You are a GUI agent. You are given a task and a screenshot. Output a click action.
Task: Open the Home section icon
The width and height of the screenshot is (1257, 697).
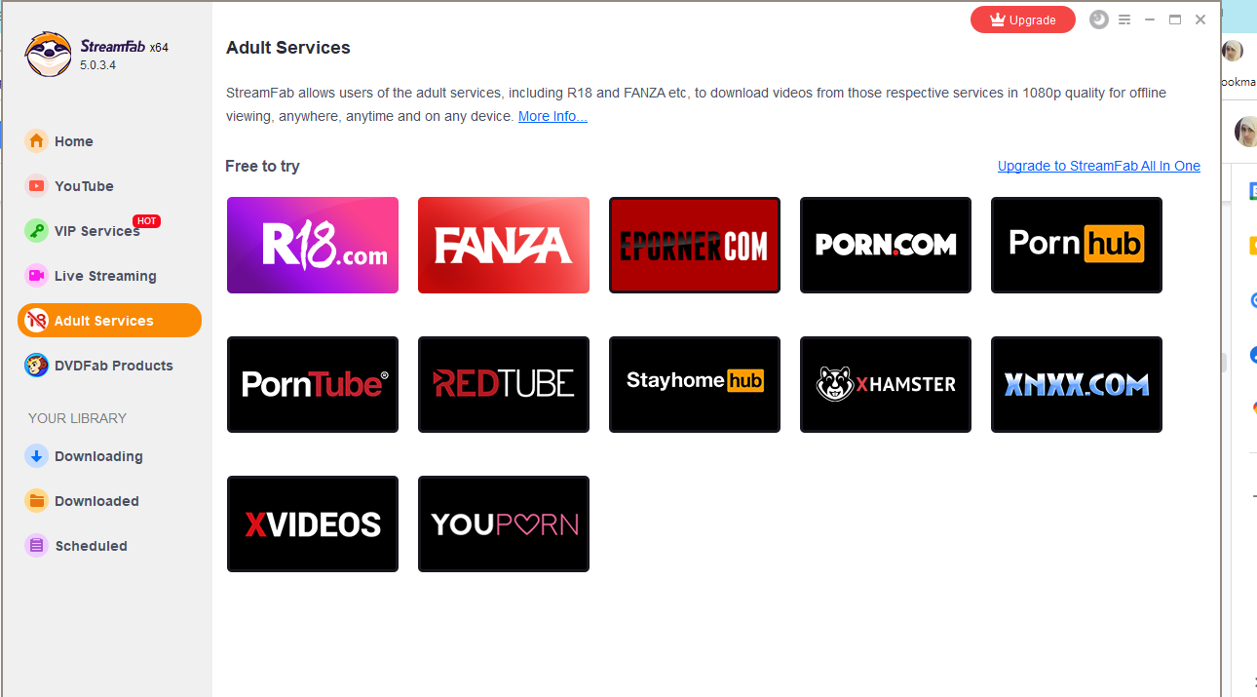point(36,141)
